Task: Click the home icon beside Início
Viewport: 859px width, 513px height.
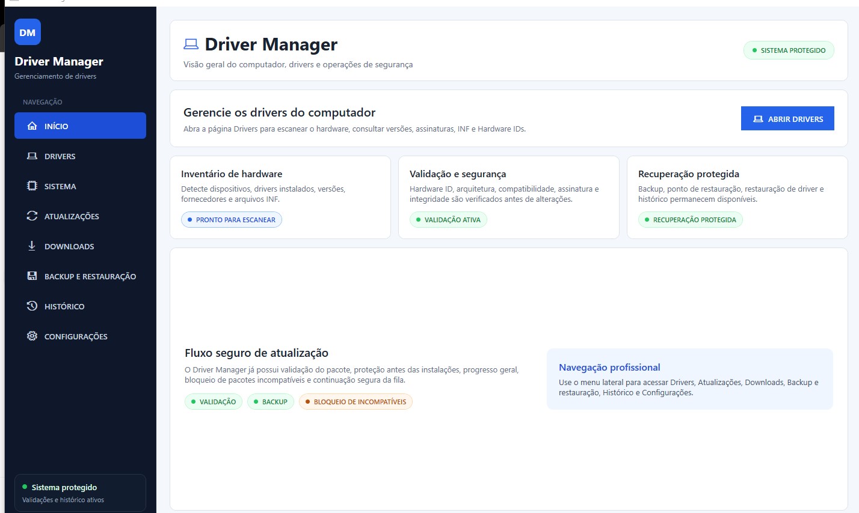Action: [x=32, y=126]
